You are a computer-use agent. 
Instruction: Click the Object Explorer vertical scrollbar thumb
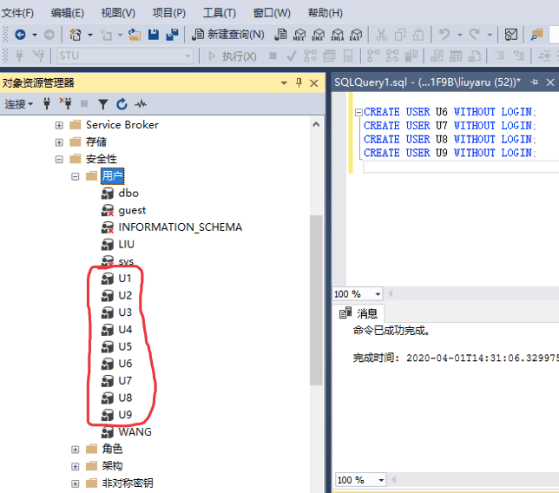(x=316, y=300)
